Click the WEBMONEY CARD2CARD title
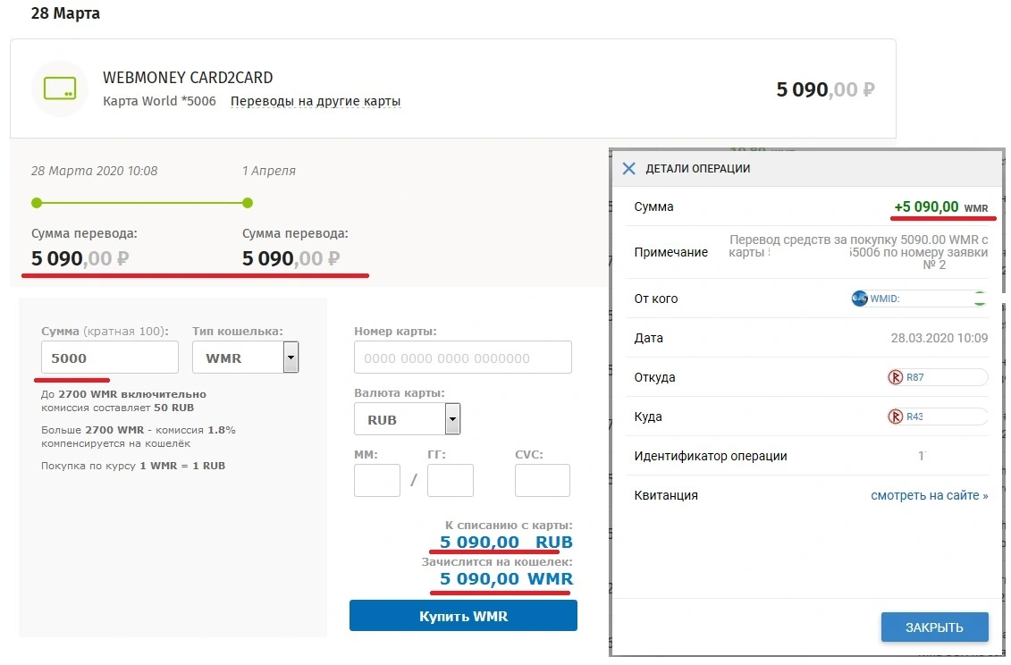The width and height of the screenshot is (1011, 665). [188, 78]
